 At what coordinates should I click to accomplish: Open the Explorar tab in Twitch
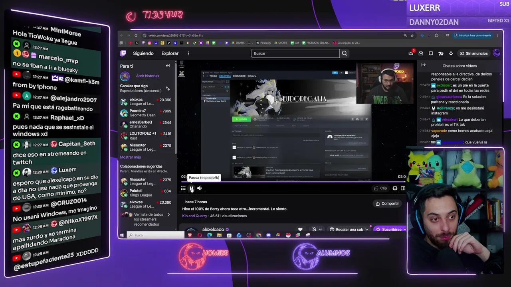click(x=170, y=53)
